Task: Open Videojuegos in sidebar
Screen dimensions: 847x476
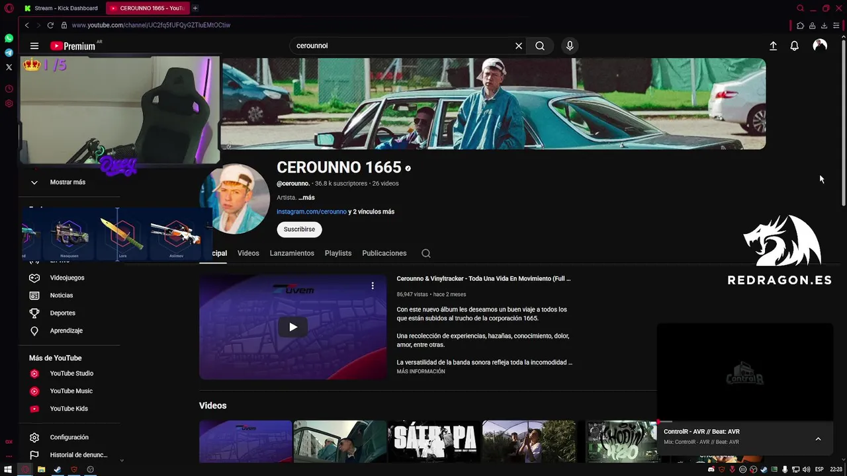Action: click(x=67, y=278)
